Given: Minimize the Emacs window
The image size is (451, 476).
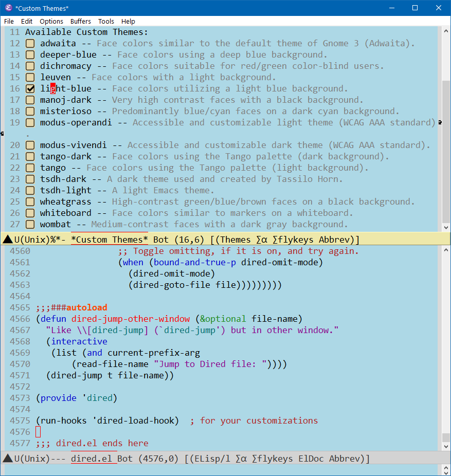Looking at the screenshot, I should point(392,8).
